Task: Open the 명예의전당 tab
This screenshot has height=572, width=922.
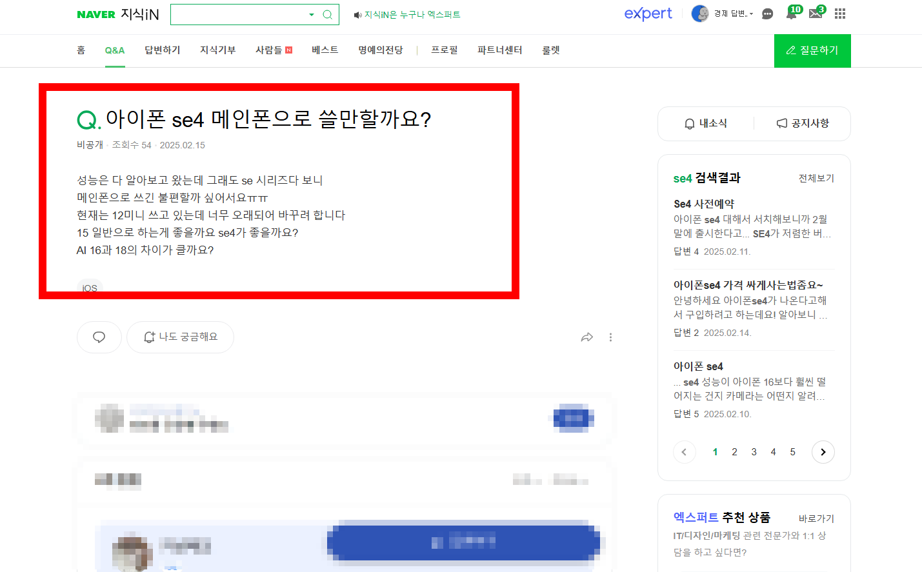Action: (x=381, y=50)
